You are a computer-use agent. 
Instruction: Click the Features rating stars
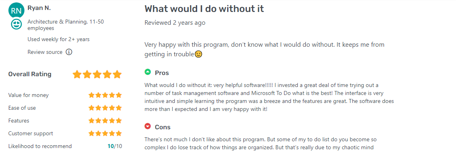coord(105,121)
